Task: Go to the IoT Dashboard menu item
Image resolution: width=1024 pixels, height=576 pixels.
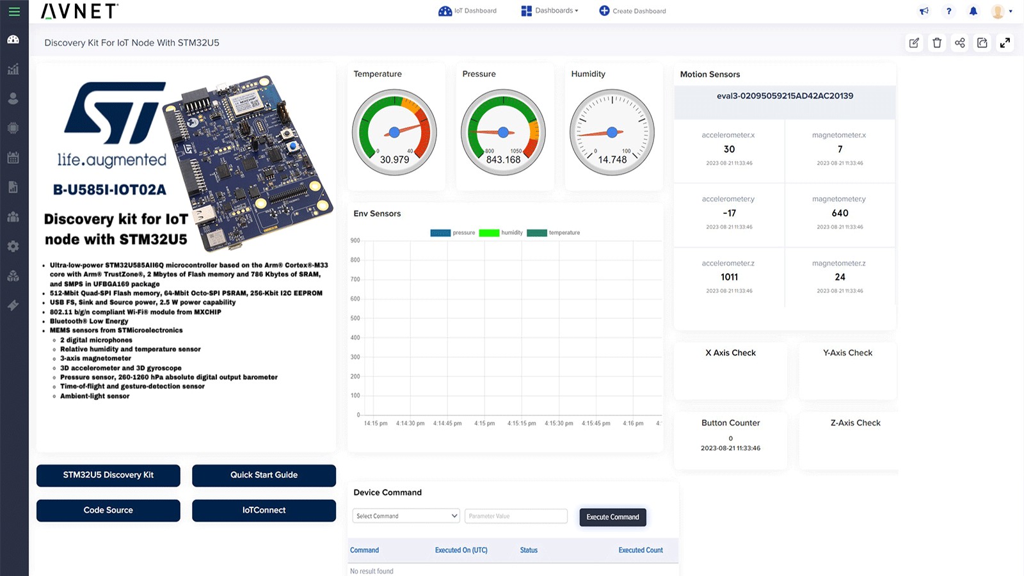Action: 468,10
